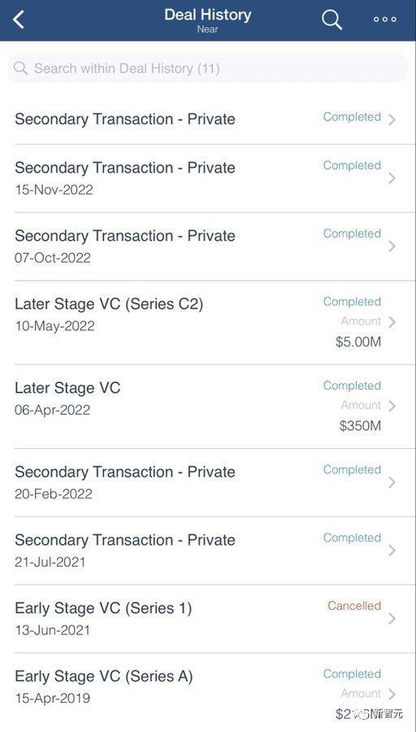Expand chevron for 15-Nov-2022 deal
The width and height of the screenshot is (416, 732).
(x=392, y=178)
